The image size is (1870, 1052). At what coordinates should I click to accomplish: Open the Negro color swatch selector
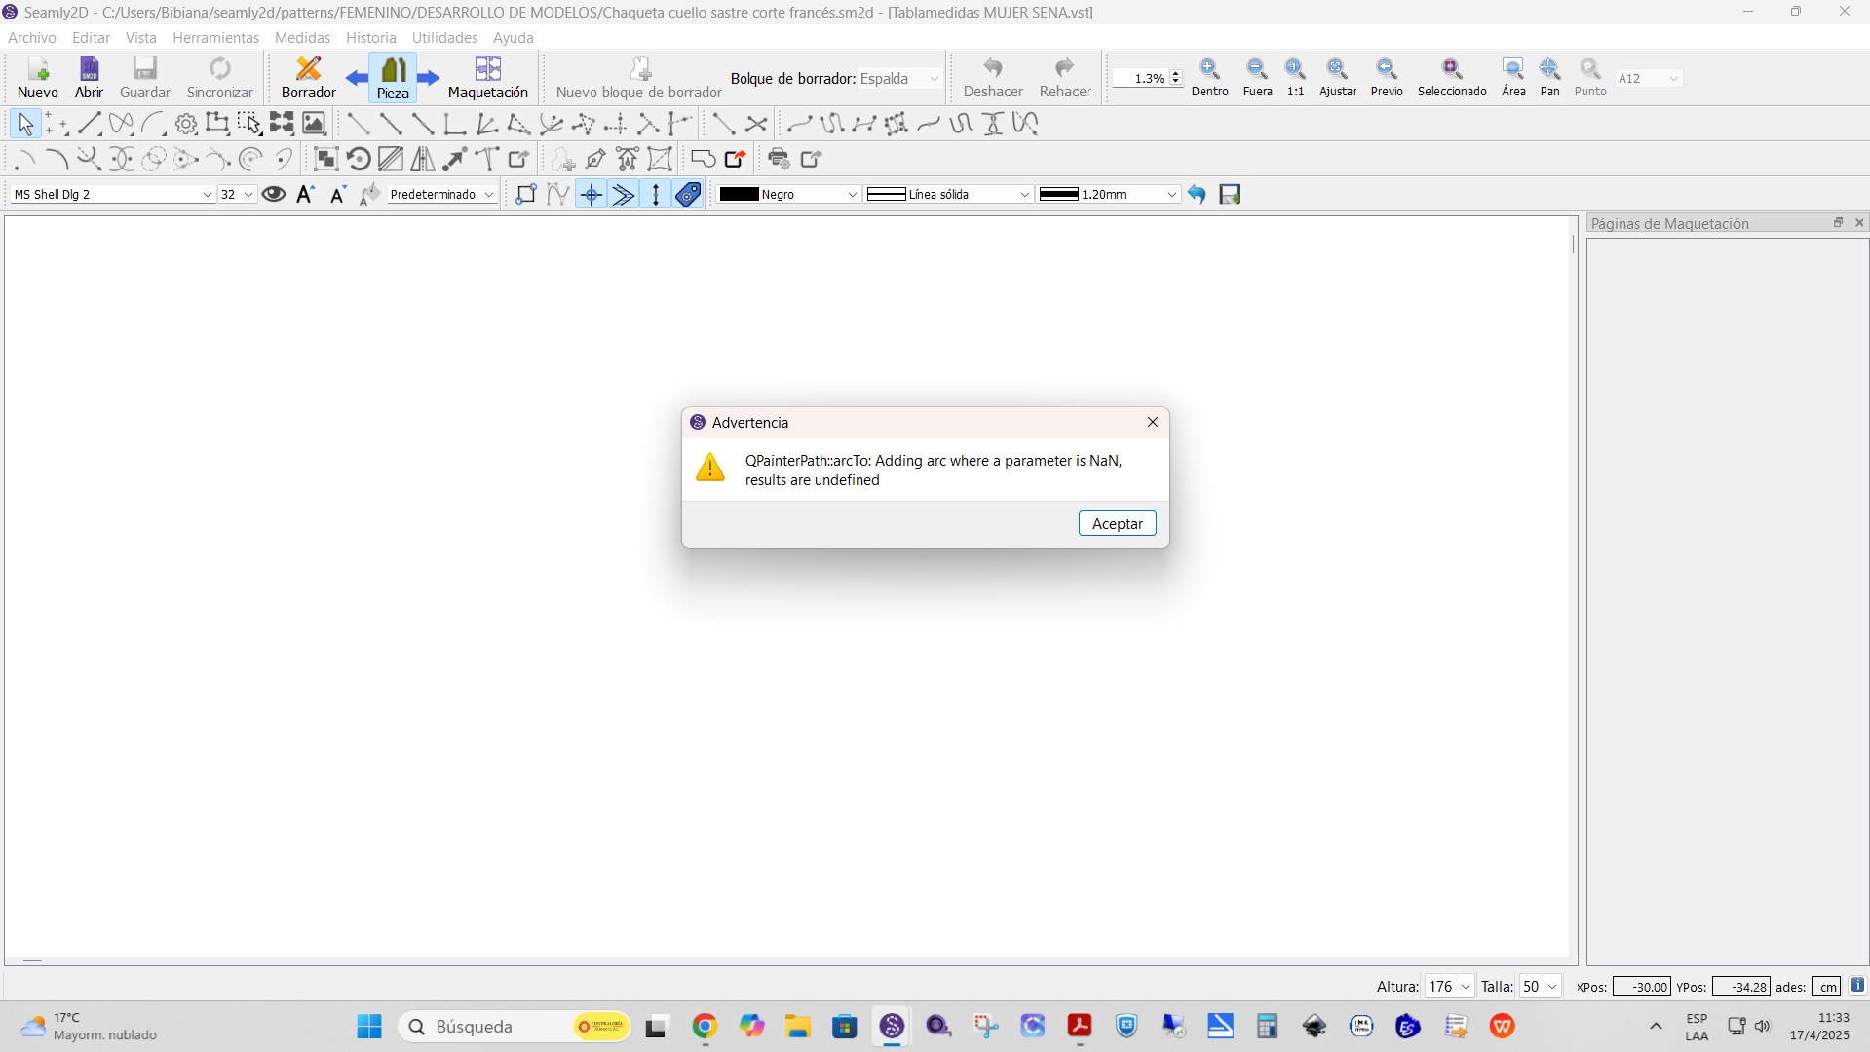pyautogui.click(x=788, y=194)
